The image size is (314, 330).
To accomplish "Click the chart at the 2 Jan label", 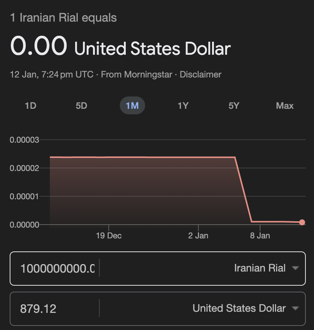I will [x=198, y=235].
